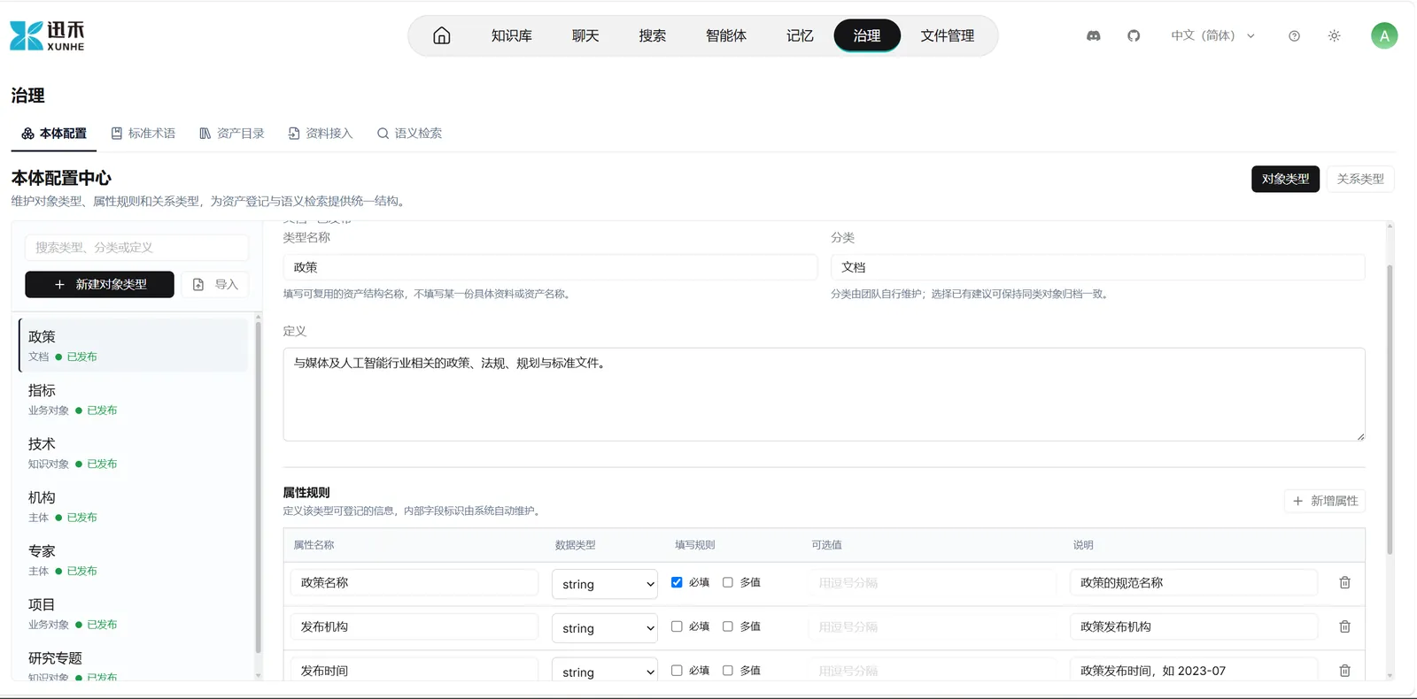This screenshot has height=699, width=1417.
Task: Switch to 关系类型 view
Action: pos(1360,179)
